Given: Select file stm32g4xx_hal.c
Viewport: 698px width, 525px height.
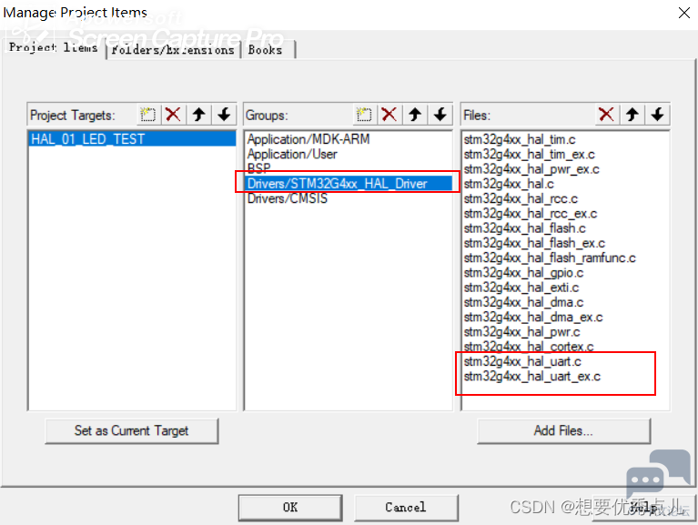Looking at the screenshot, I should coord(509,184).
